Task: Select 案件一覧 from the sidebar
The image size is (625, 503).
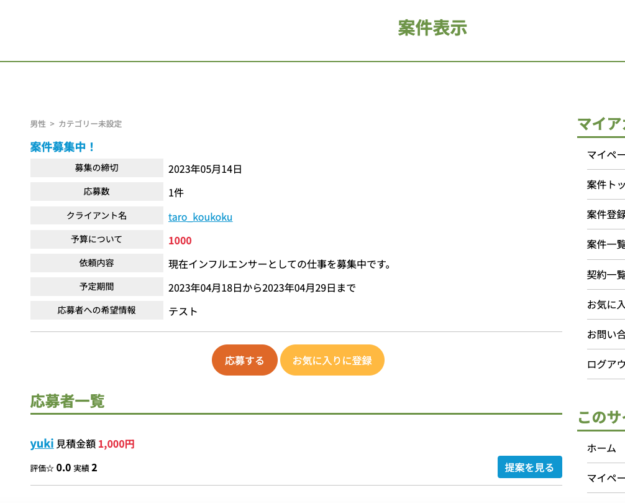Action: 606,244
